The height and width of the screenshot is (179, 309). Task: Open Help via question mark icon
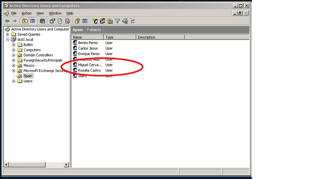[77, 21]
